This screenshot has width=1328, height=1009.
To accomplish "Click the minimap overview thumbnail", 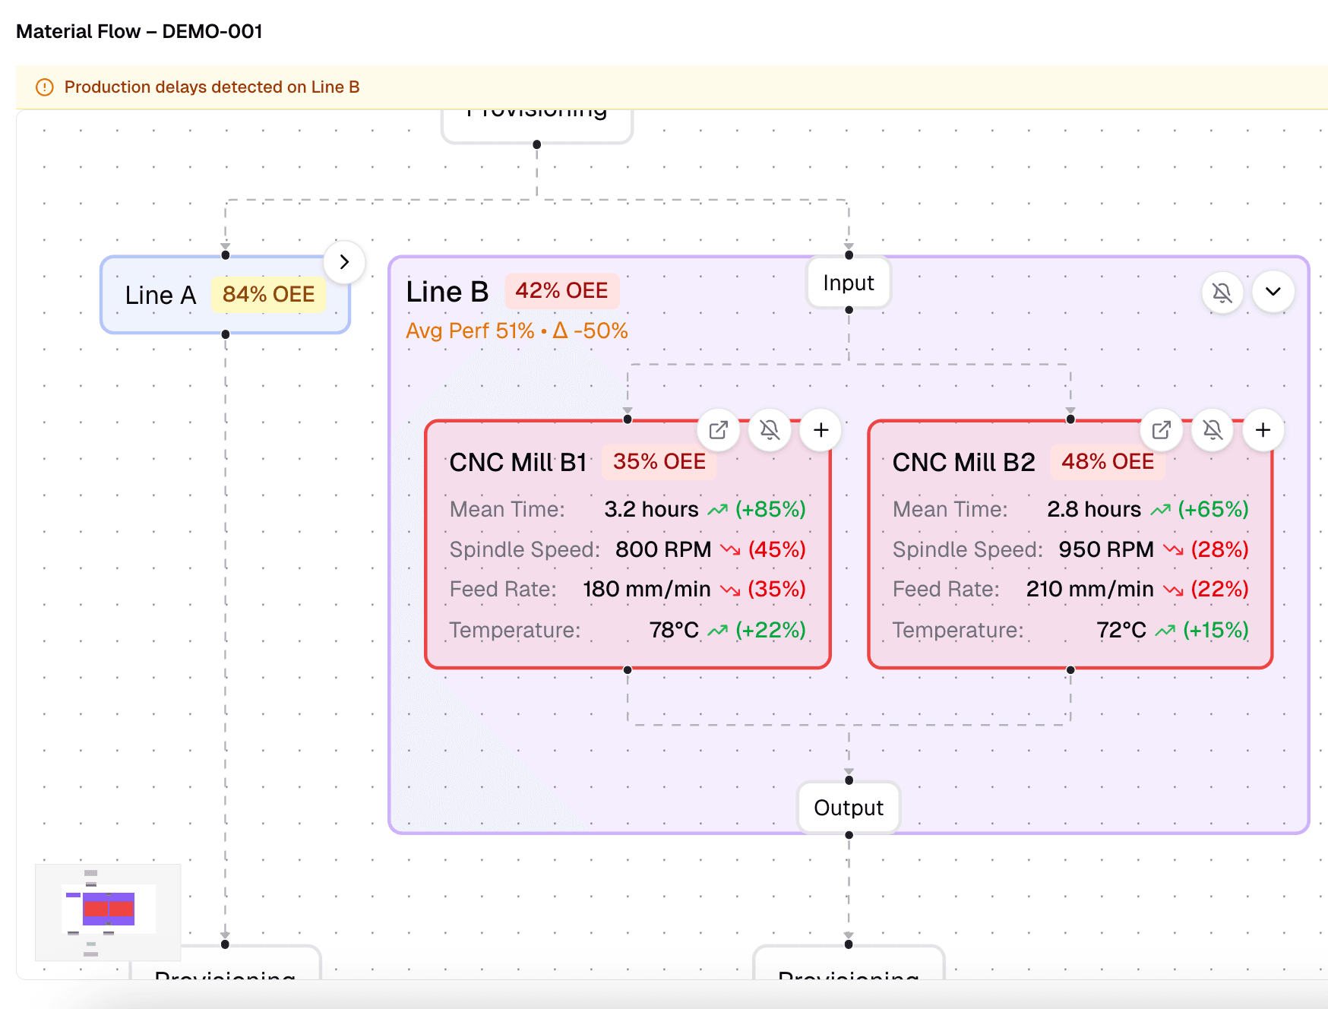I will click(108, 911).
